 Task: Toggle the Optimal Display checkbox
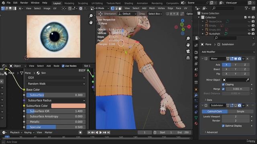223,126
